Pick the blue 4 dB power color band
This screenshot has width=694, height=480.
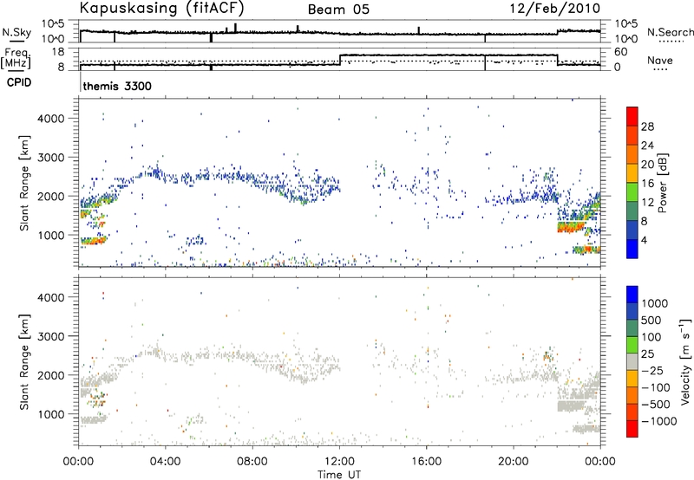pos(632,249)
